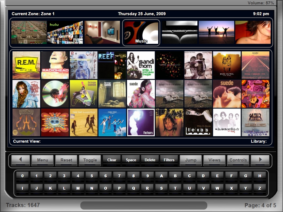Viewport: 283px width, 212px height.
Task: Click the bottom progress bar
Action: [144, 205]
